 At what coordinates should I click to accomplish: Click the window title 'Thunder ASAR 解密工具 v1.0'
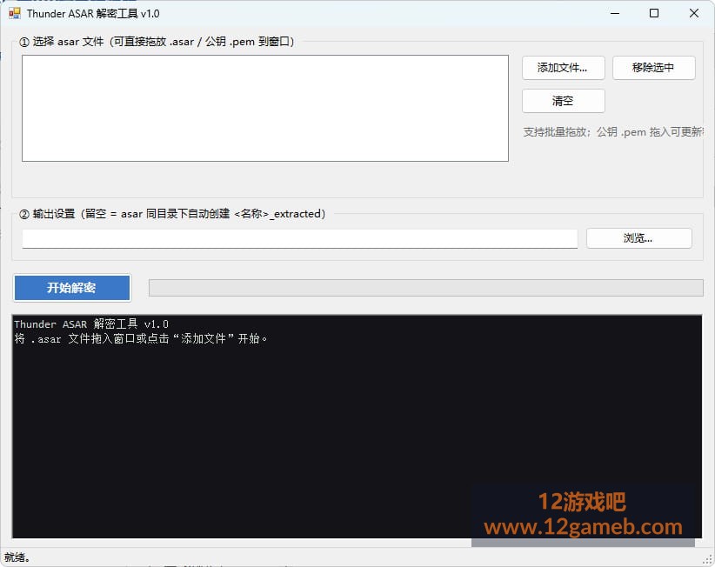(x=93, y=14)
